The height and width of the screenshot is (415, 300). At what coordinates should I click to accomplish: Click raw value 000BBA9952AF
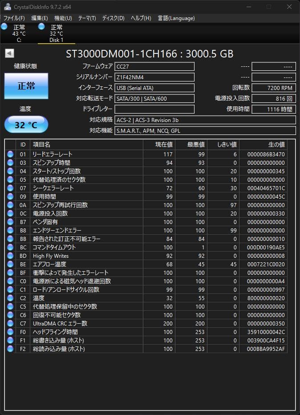(266, 349)
